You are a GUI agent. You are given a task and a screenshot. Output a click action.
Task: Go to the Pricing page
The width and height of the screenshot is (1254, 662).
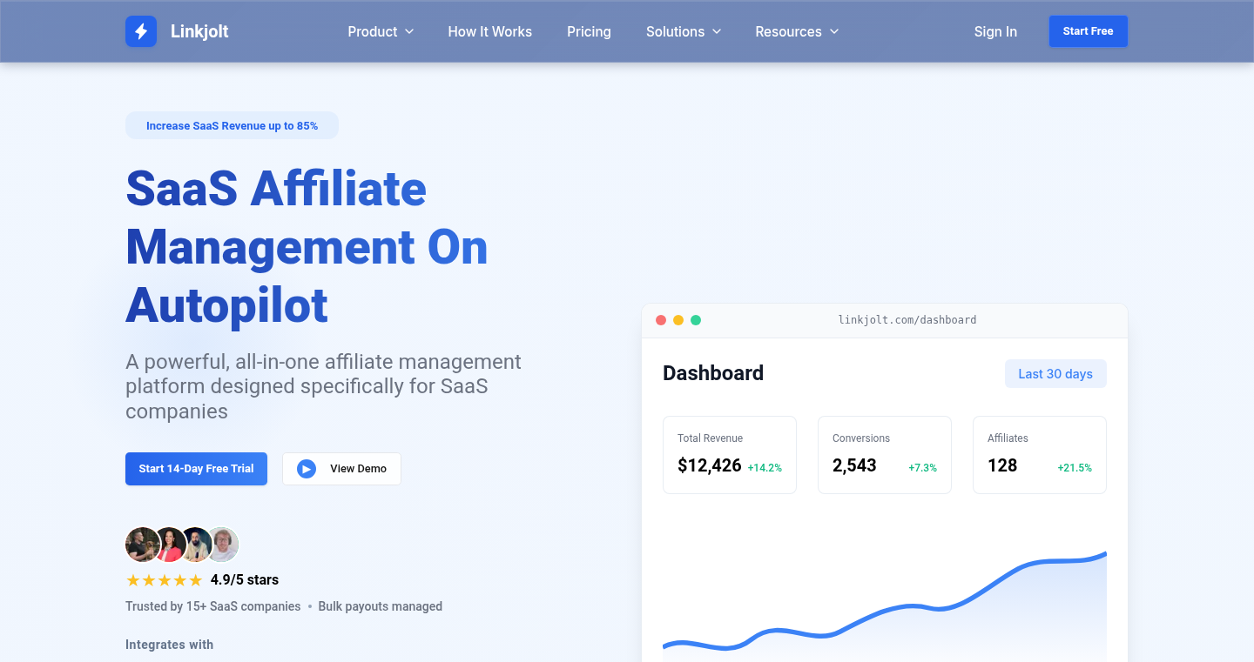coord(589,31)
